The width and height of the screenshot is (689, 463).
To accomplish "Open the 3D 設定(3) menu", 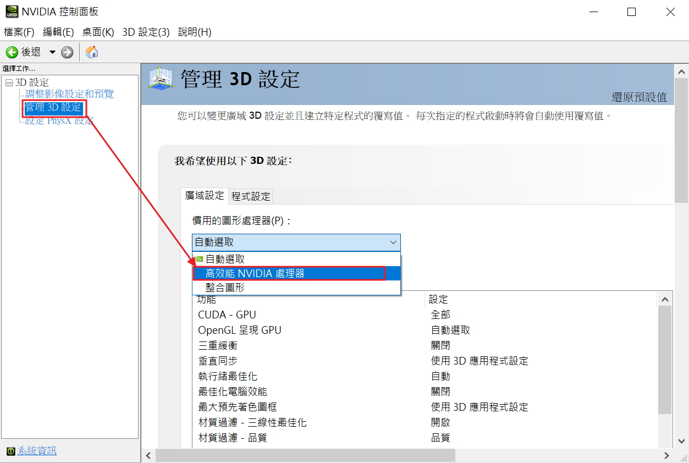I will (x=146, y=32).
